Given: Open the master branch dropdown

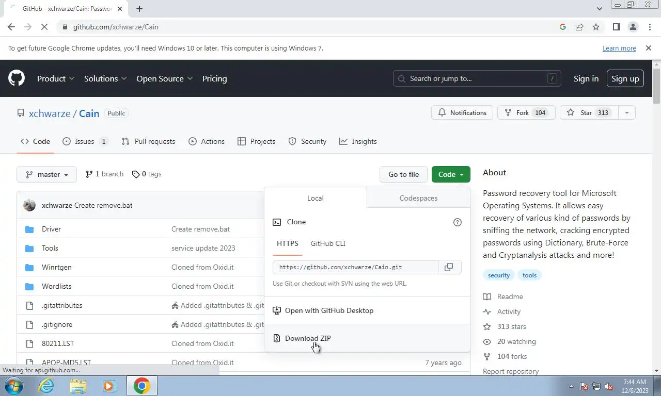Looking at the screenshot, I should pos(46,174).
